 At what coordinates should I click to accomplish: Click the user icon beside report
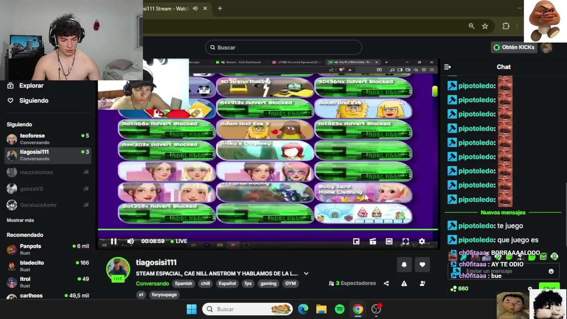tap(422, 284)
